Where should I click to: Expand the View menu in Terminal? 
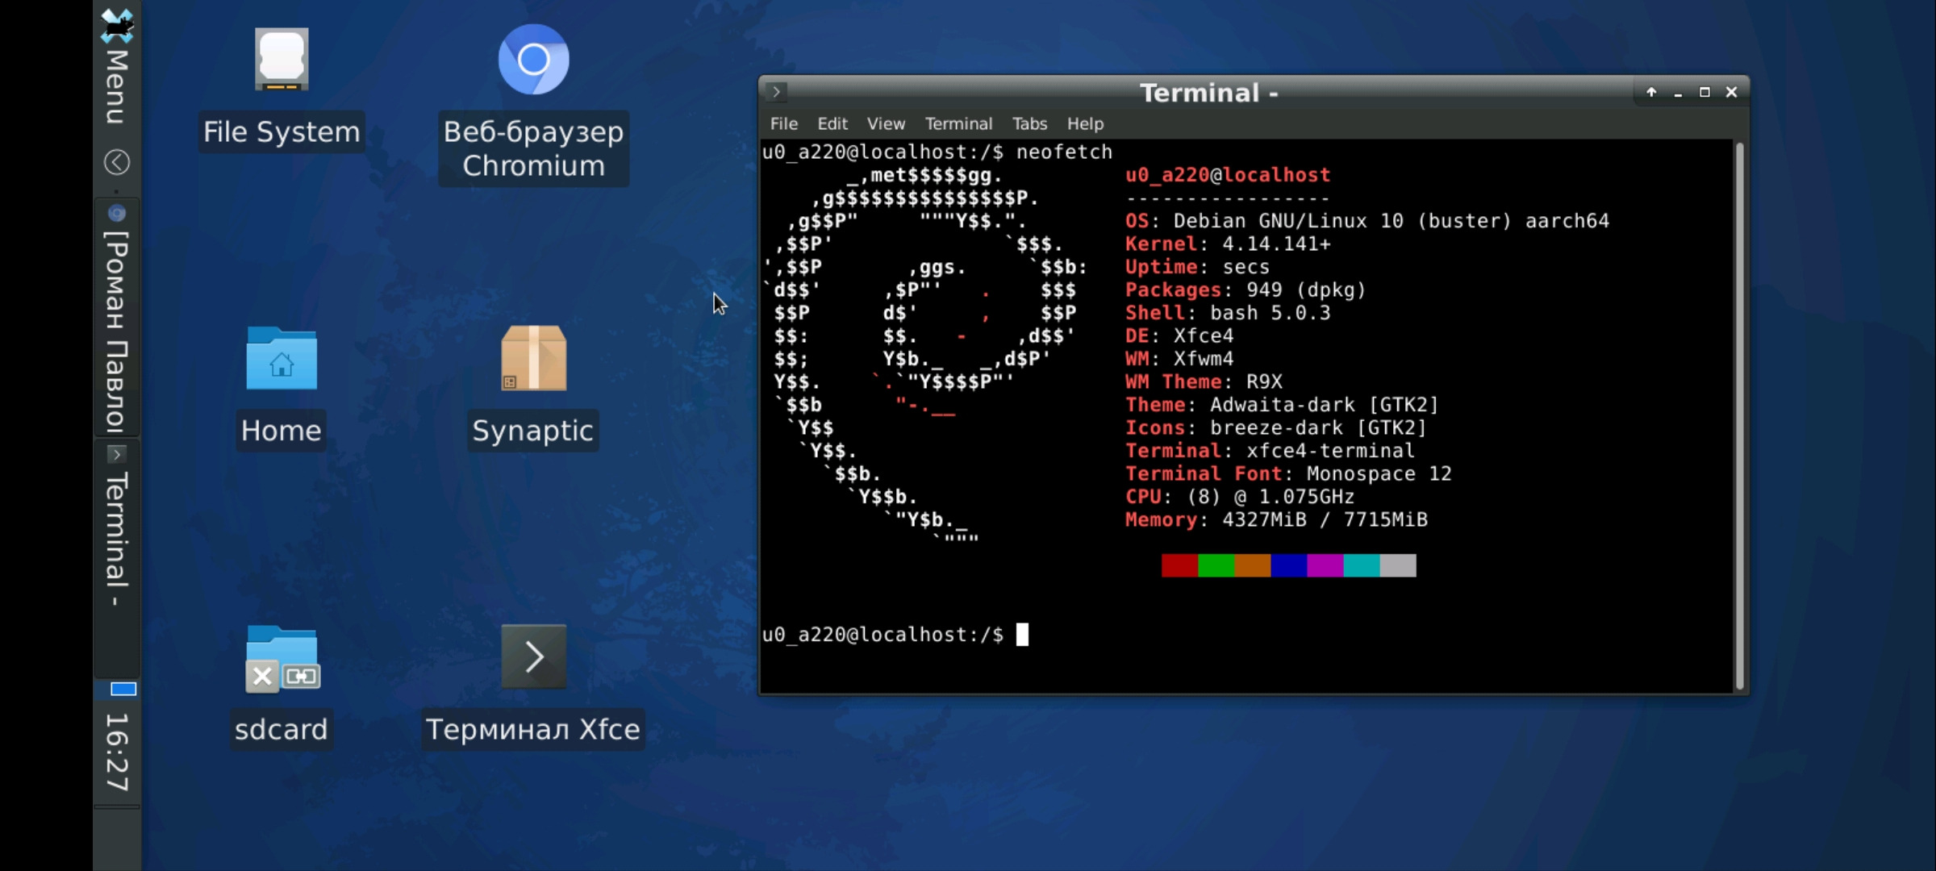point(886,124)
